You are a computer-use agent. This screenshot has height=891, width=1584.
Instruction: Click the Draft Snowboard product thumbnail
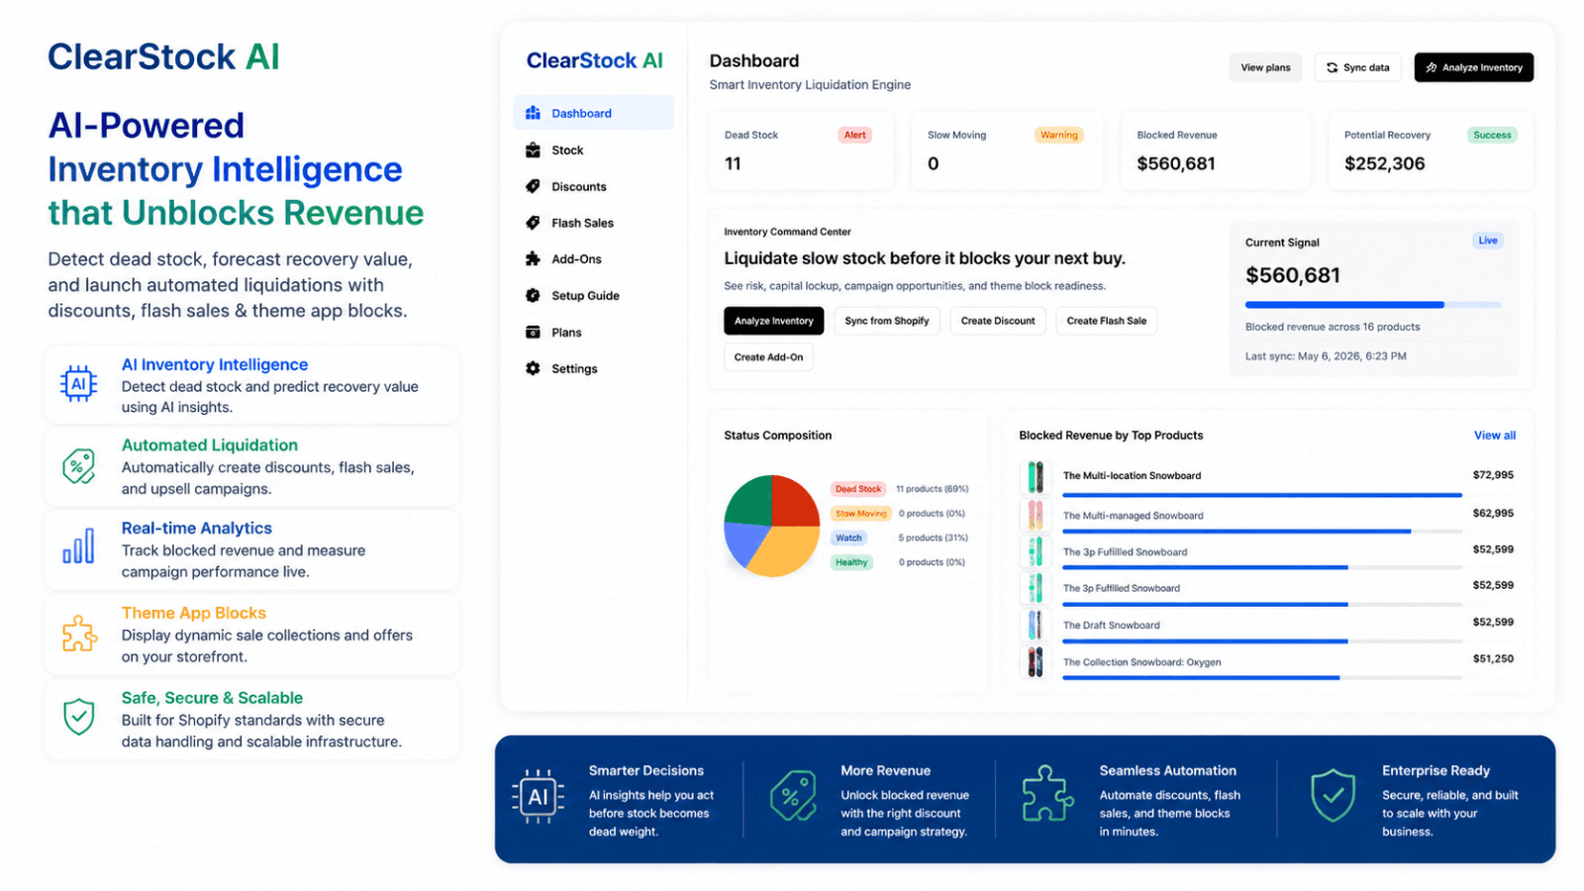[1035, 625]
